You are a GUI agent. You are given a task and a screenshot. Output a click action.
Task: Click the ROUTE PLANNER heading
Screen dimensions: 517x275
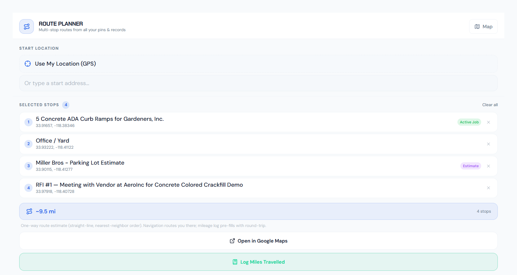pos(61,24)
